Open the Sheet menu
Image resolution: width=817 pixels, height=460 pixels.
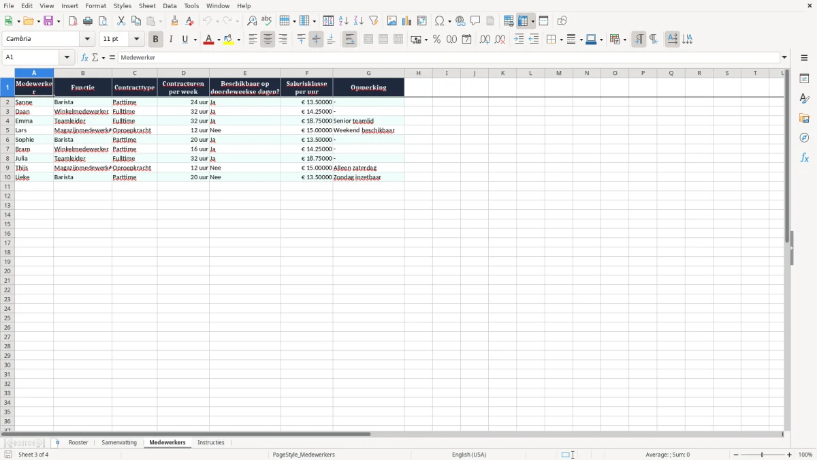[x=147, y=5]
